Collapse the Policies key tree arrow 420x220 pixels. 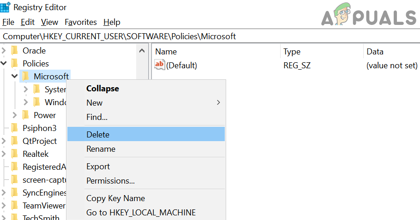click(x=4, y=64)
